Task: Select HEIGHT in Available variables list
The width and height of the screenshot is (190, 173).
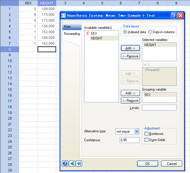Action: point(104,38)
